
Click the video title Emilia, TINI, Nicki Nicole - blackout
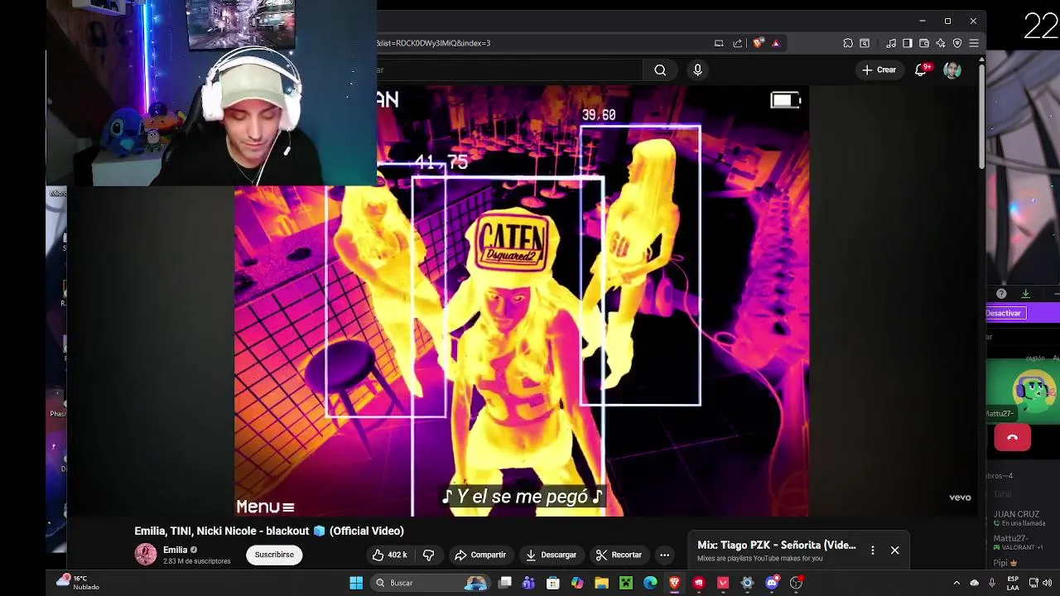(269, 531)
